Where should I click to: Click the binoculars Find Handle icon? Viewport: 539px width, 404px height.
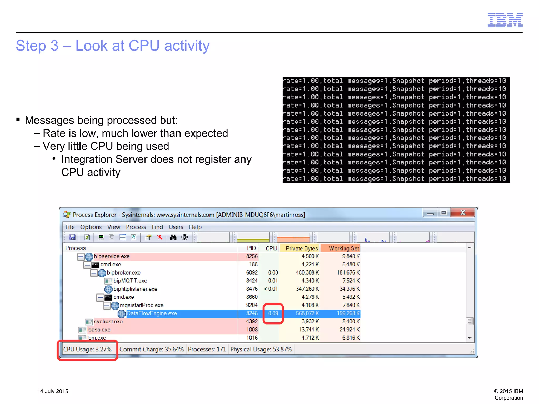(173, 237)
